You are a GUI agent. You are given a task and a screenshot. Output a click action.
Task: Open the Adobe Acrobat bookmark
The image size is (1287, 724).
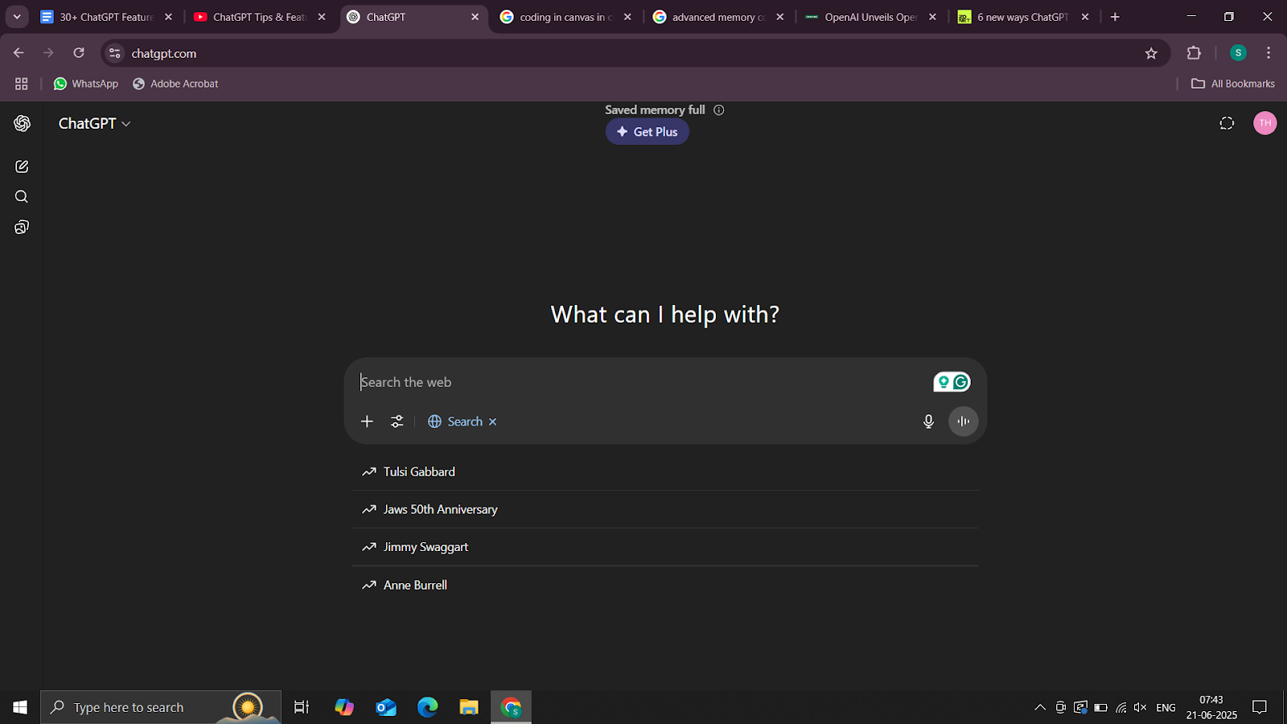click(x=175, y=84)
